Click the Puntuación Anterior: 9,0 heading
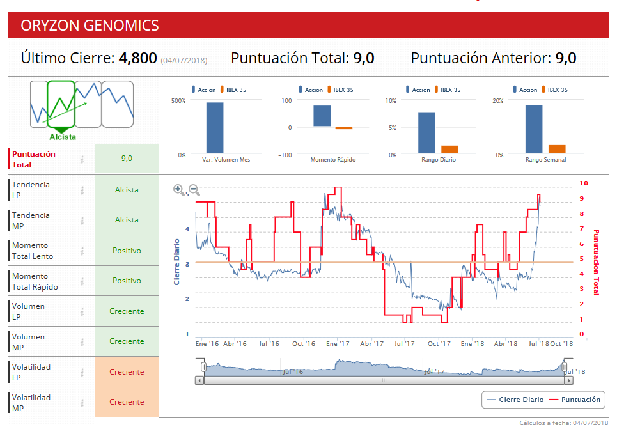Screen dimensions: 617x436 pos(494,58)
